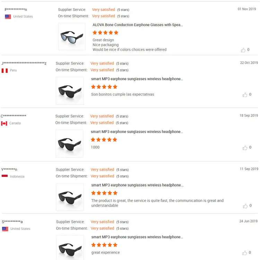Like the Indonesia reviewer's comment
The width and height of the screenshot is (260, 260).
pos(245,206)
